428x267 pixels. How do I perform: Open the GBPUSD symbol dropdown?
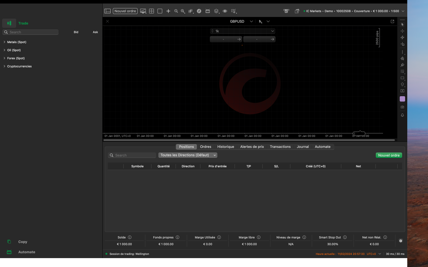pyautogui.click(x=251, y=21)
